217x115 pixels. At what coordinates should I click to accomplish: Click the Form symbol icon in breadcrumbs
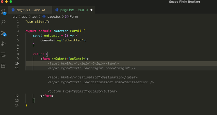[x=67, y=17]
